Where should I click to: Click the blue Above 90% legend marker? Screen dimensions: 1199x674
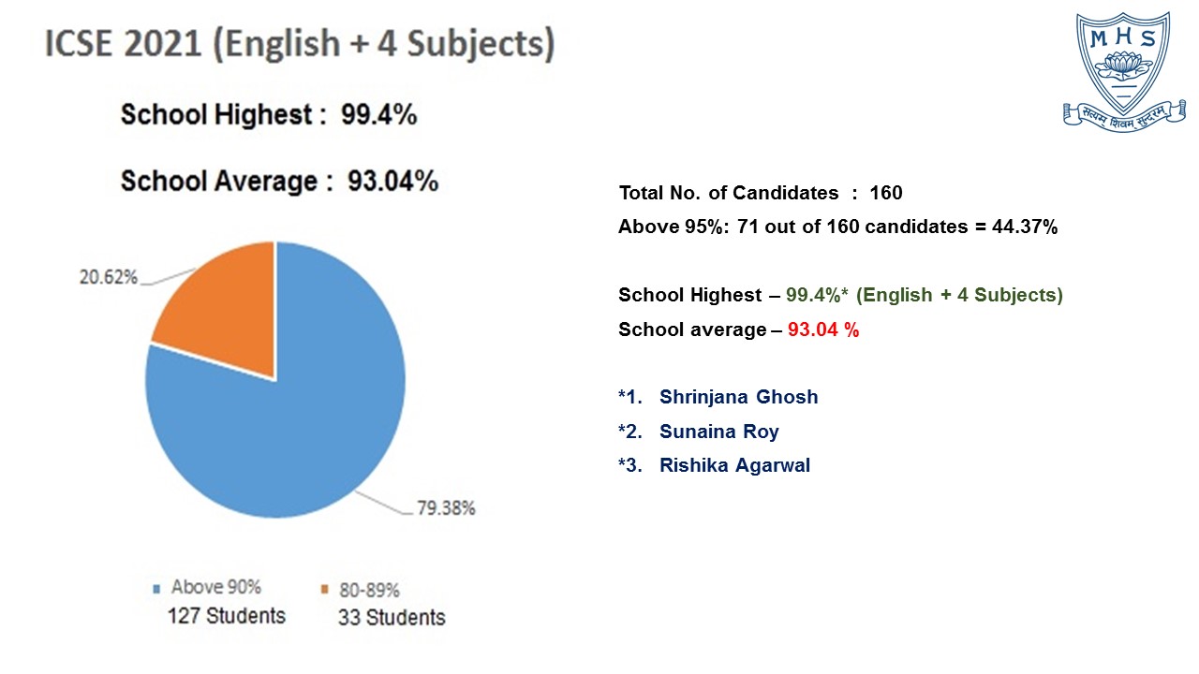157,589
